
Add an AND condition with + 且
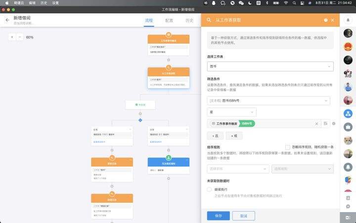215,136
